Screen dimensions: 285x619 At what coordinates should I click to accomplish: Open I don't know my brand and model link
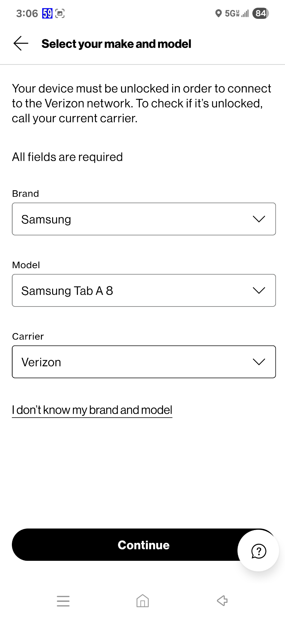(x=92, y=410)
